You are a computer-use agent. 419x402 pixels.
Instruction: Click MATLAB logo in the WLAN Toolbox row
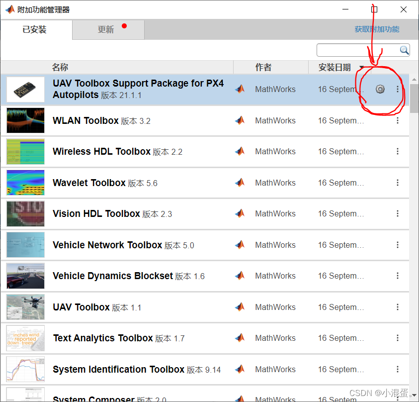pos(240,120)
